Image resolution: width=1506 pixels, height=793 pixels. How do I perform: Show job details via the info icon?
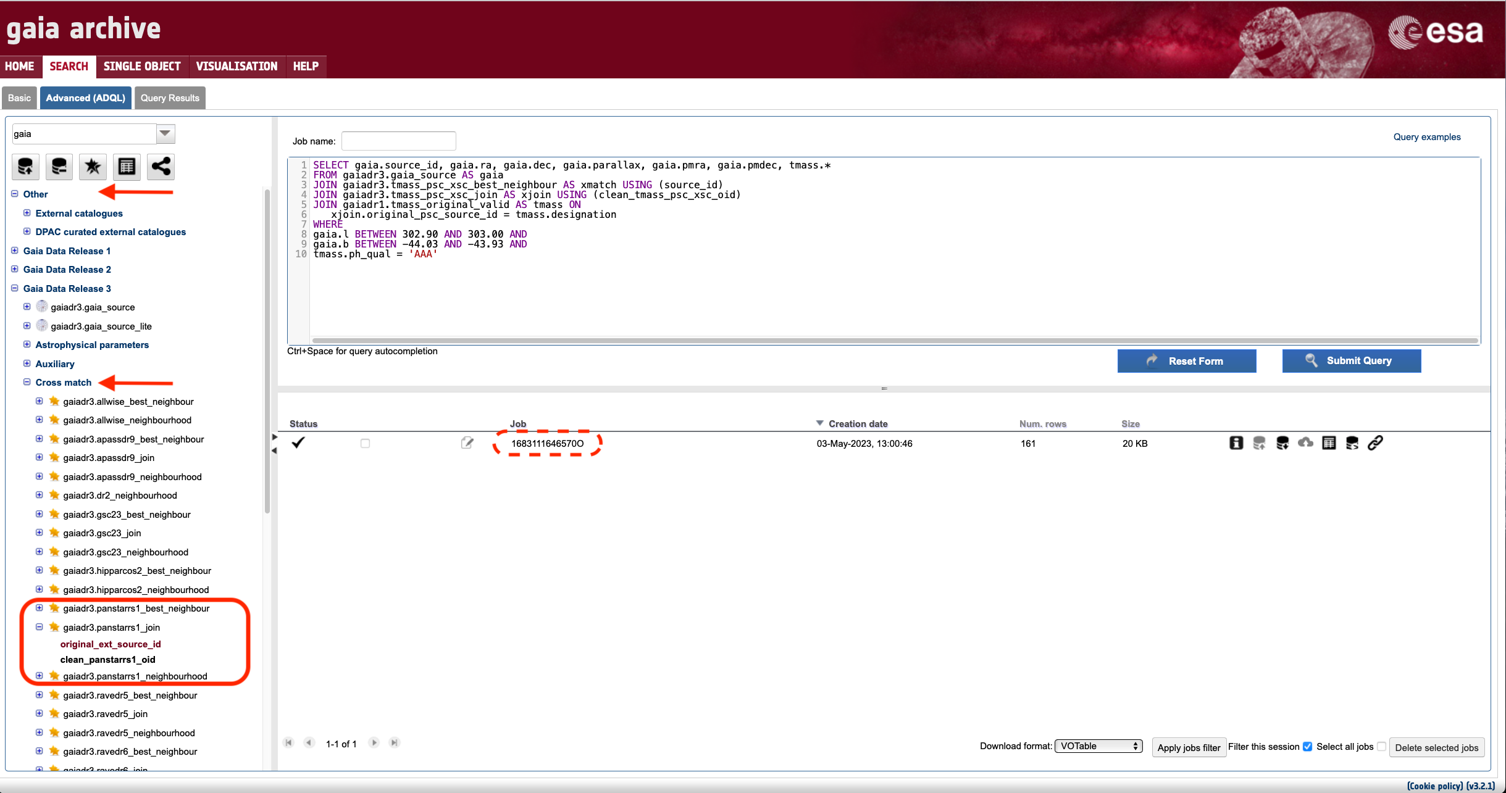pos(1236,442)
